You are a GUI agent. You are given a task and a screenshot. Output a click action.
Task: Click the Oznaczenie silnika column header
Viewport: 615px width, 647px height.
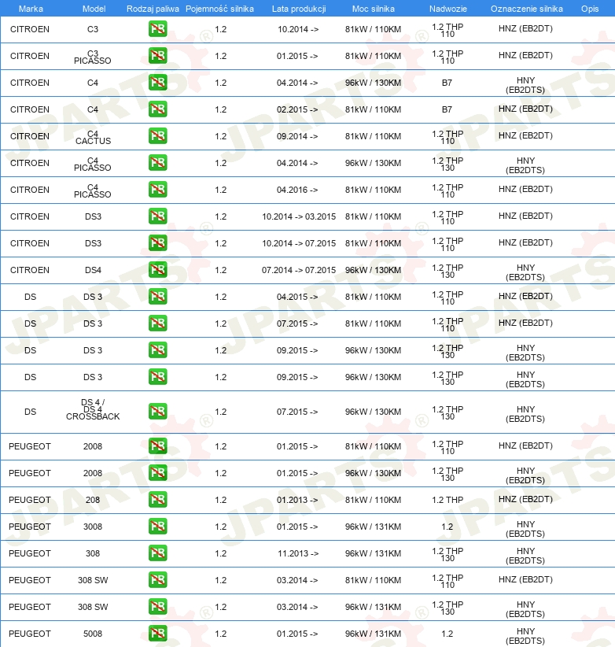[527, 9]
